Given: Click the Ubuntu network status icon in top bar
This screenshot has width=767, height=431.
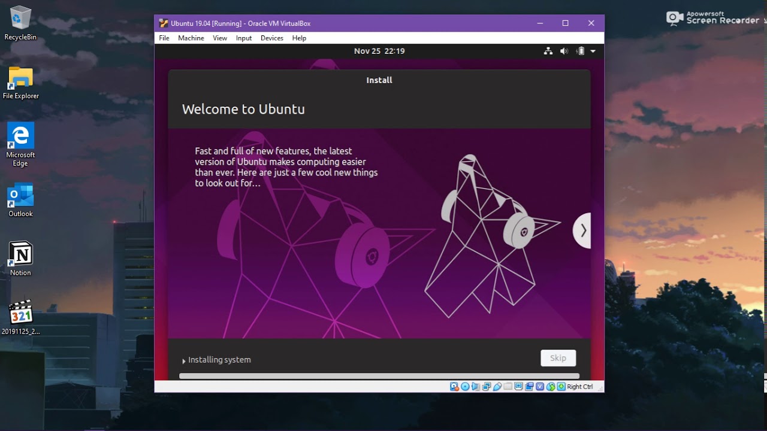Looking at the screenshot, I should coord(548,51).
